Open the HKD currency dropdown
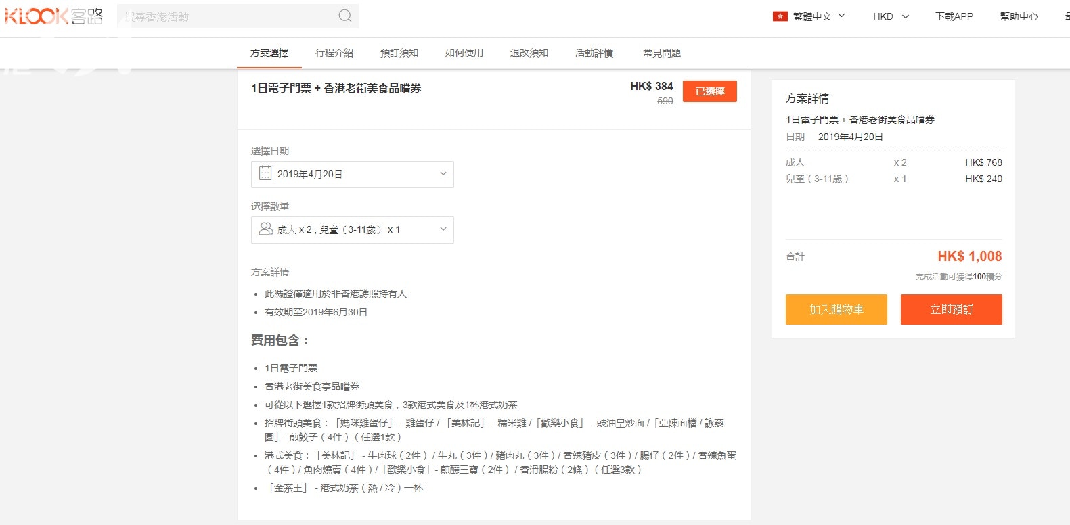Viewport: 1070px width, 525px height. (891, 16)
